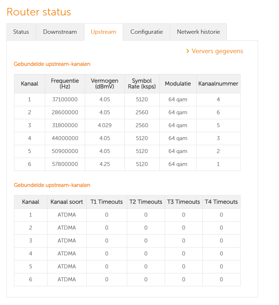
Task: Click the T3 Timeouts column header
Action: point(183,202)
